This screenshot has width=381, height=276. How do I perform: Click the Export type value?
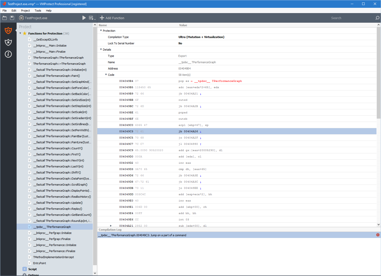(x=182, y=56)
